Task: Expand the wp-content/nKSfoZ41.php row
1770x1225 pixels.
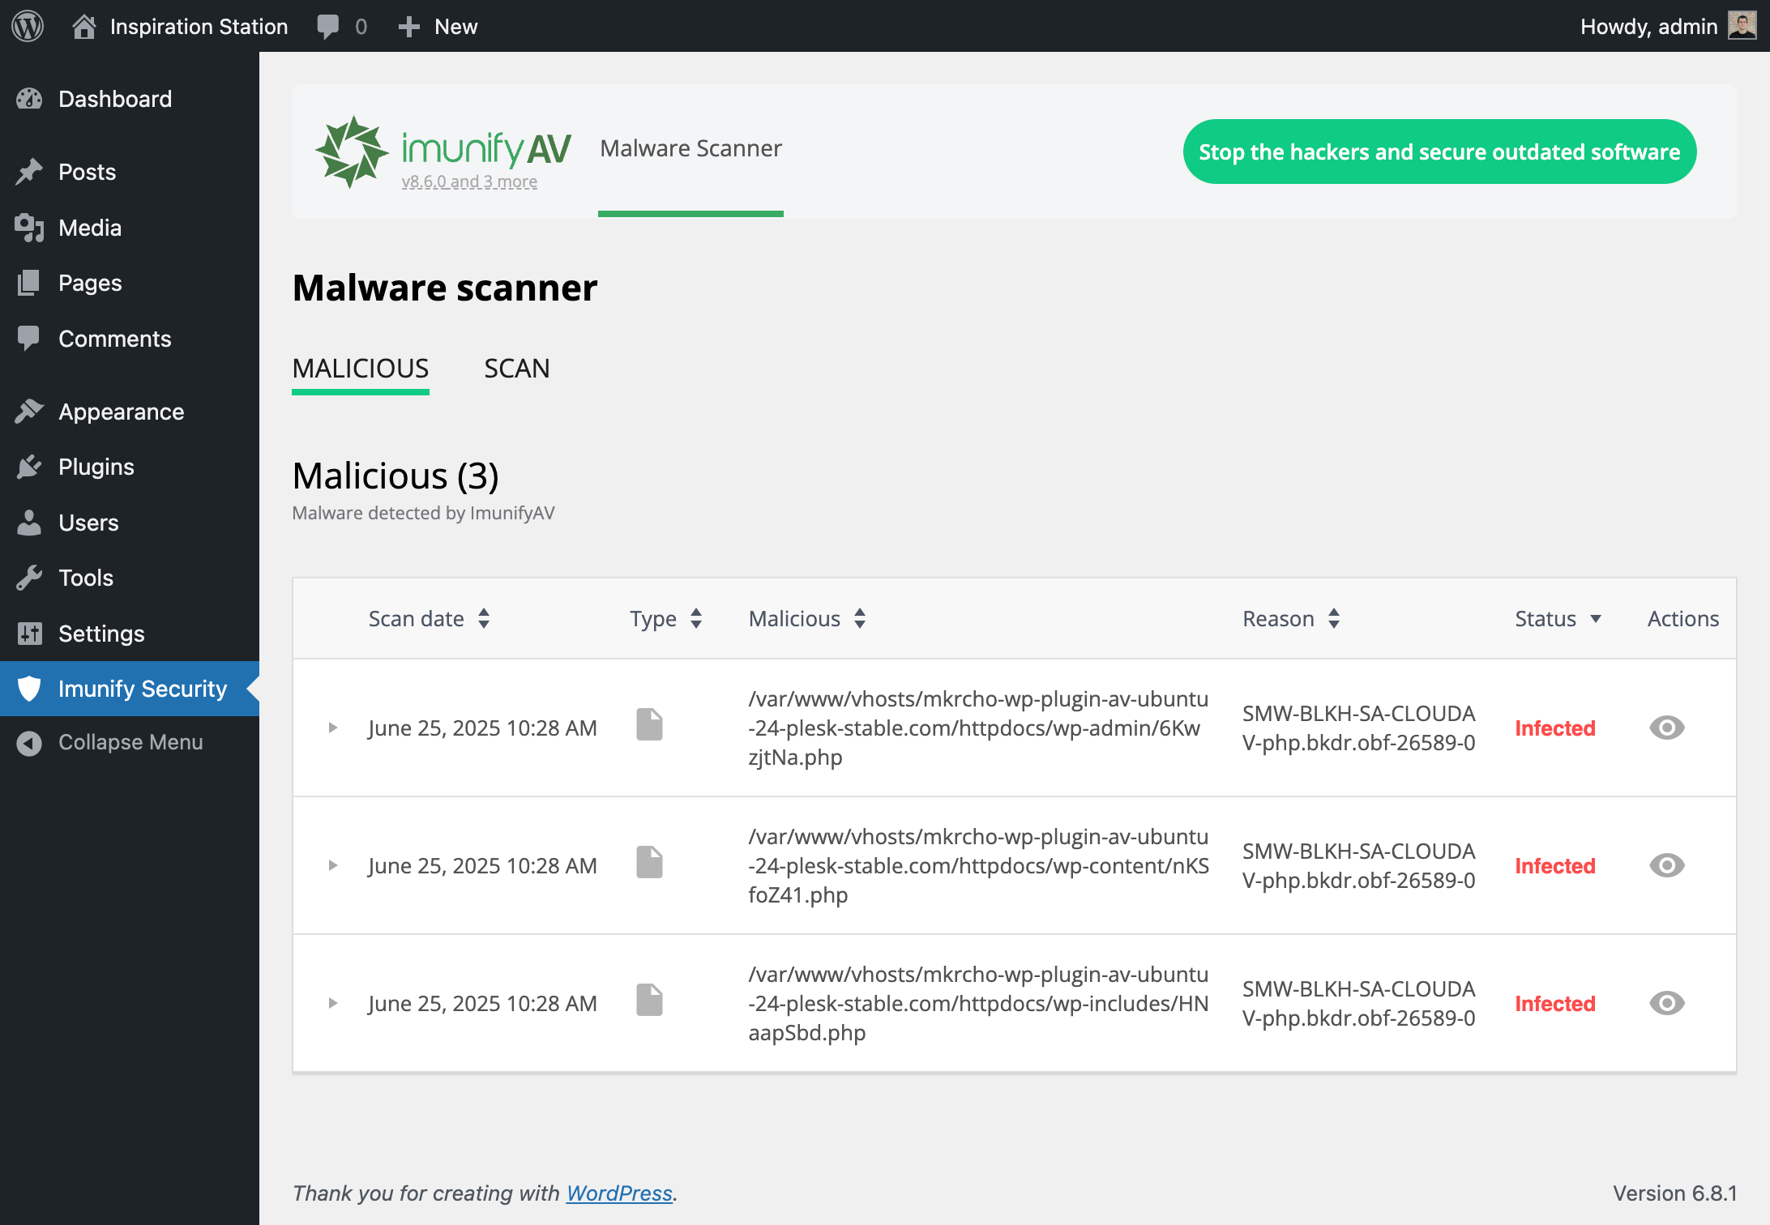Action: pyautogui.click(x=332, y=865)
